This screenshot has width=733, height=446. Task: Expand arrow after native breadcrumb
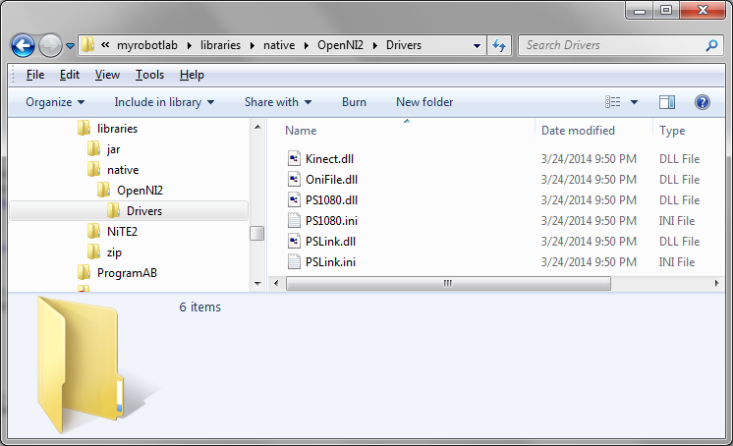(307, 45)
